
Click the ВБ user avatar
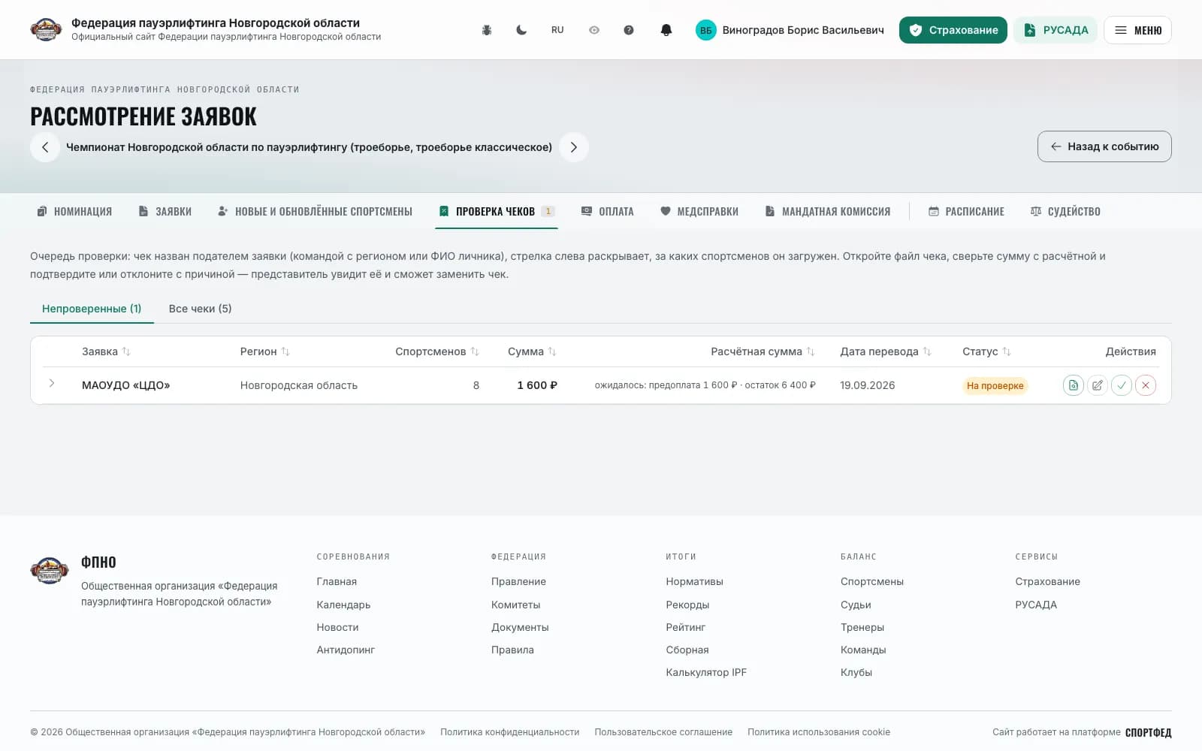(706, 30)
